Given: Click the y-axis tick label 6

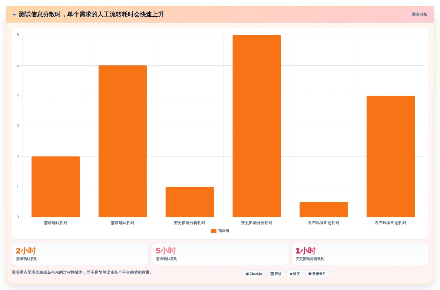Looking at the screenshot, I should [18, 35].
